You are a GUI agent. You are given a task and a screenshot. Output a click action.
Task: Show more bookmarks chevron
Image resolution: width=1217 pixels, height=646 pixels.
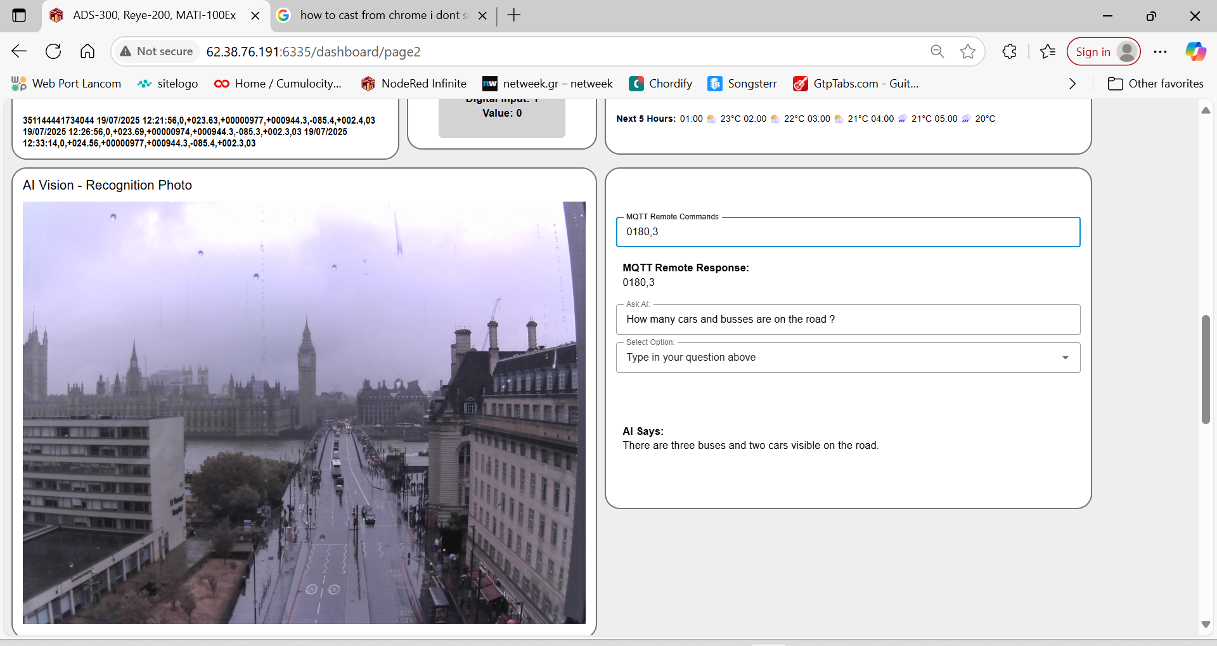click(x=1072, y=84)
